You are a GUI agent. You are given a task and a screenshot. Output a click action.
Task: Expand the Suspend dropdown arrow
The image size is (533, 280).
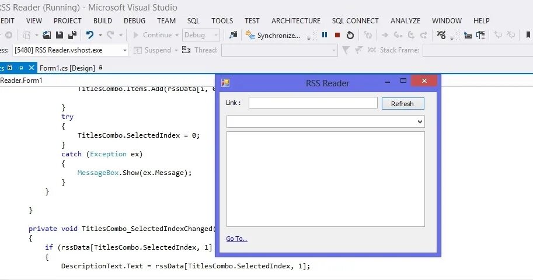pyautogui.click(x=176, y=50)
